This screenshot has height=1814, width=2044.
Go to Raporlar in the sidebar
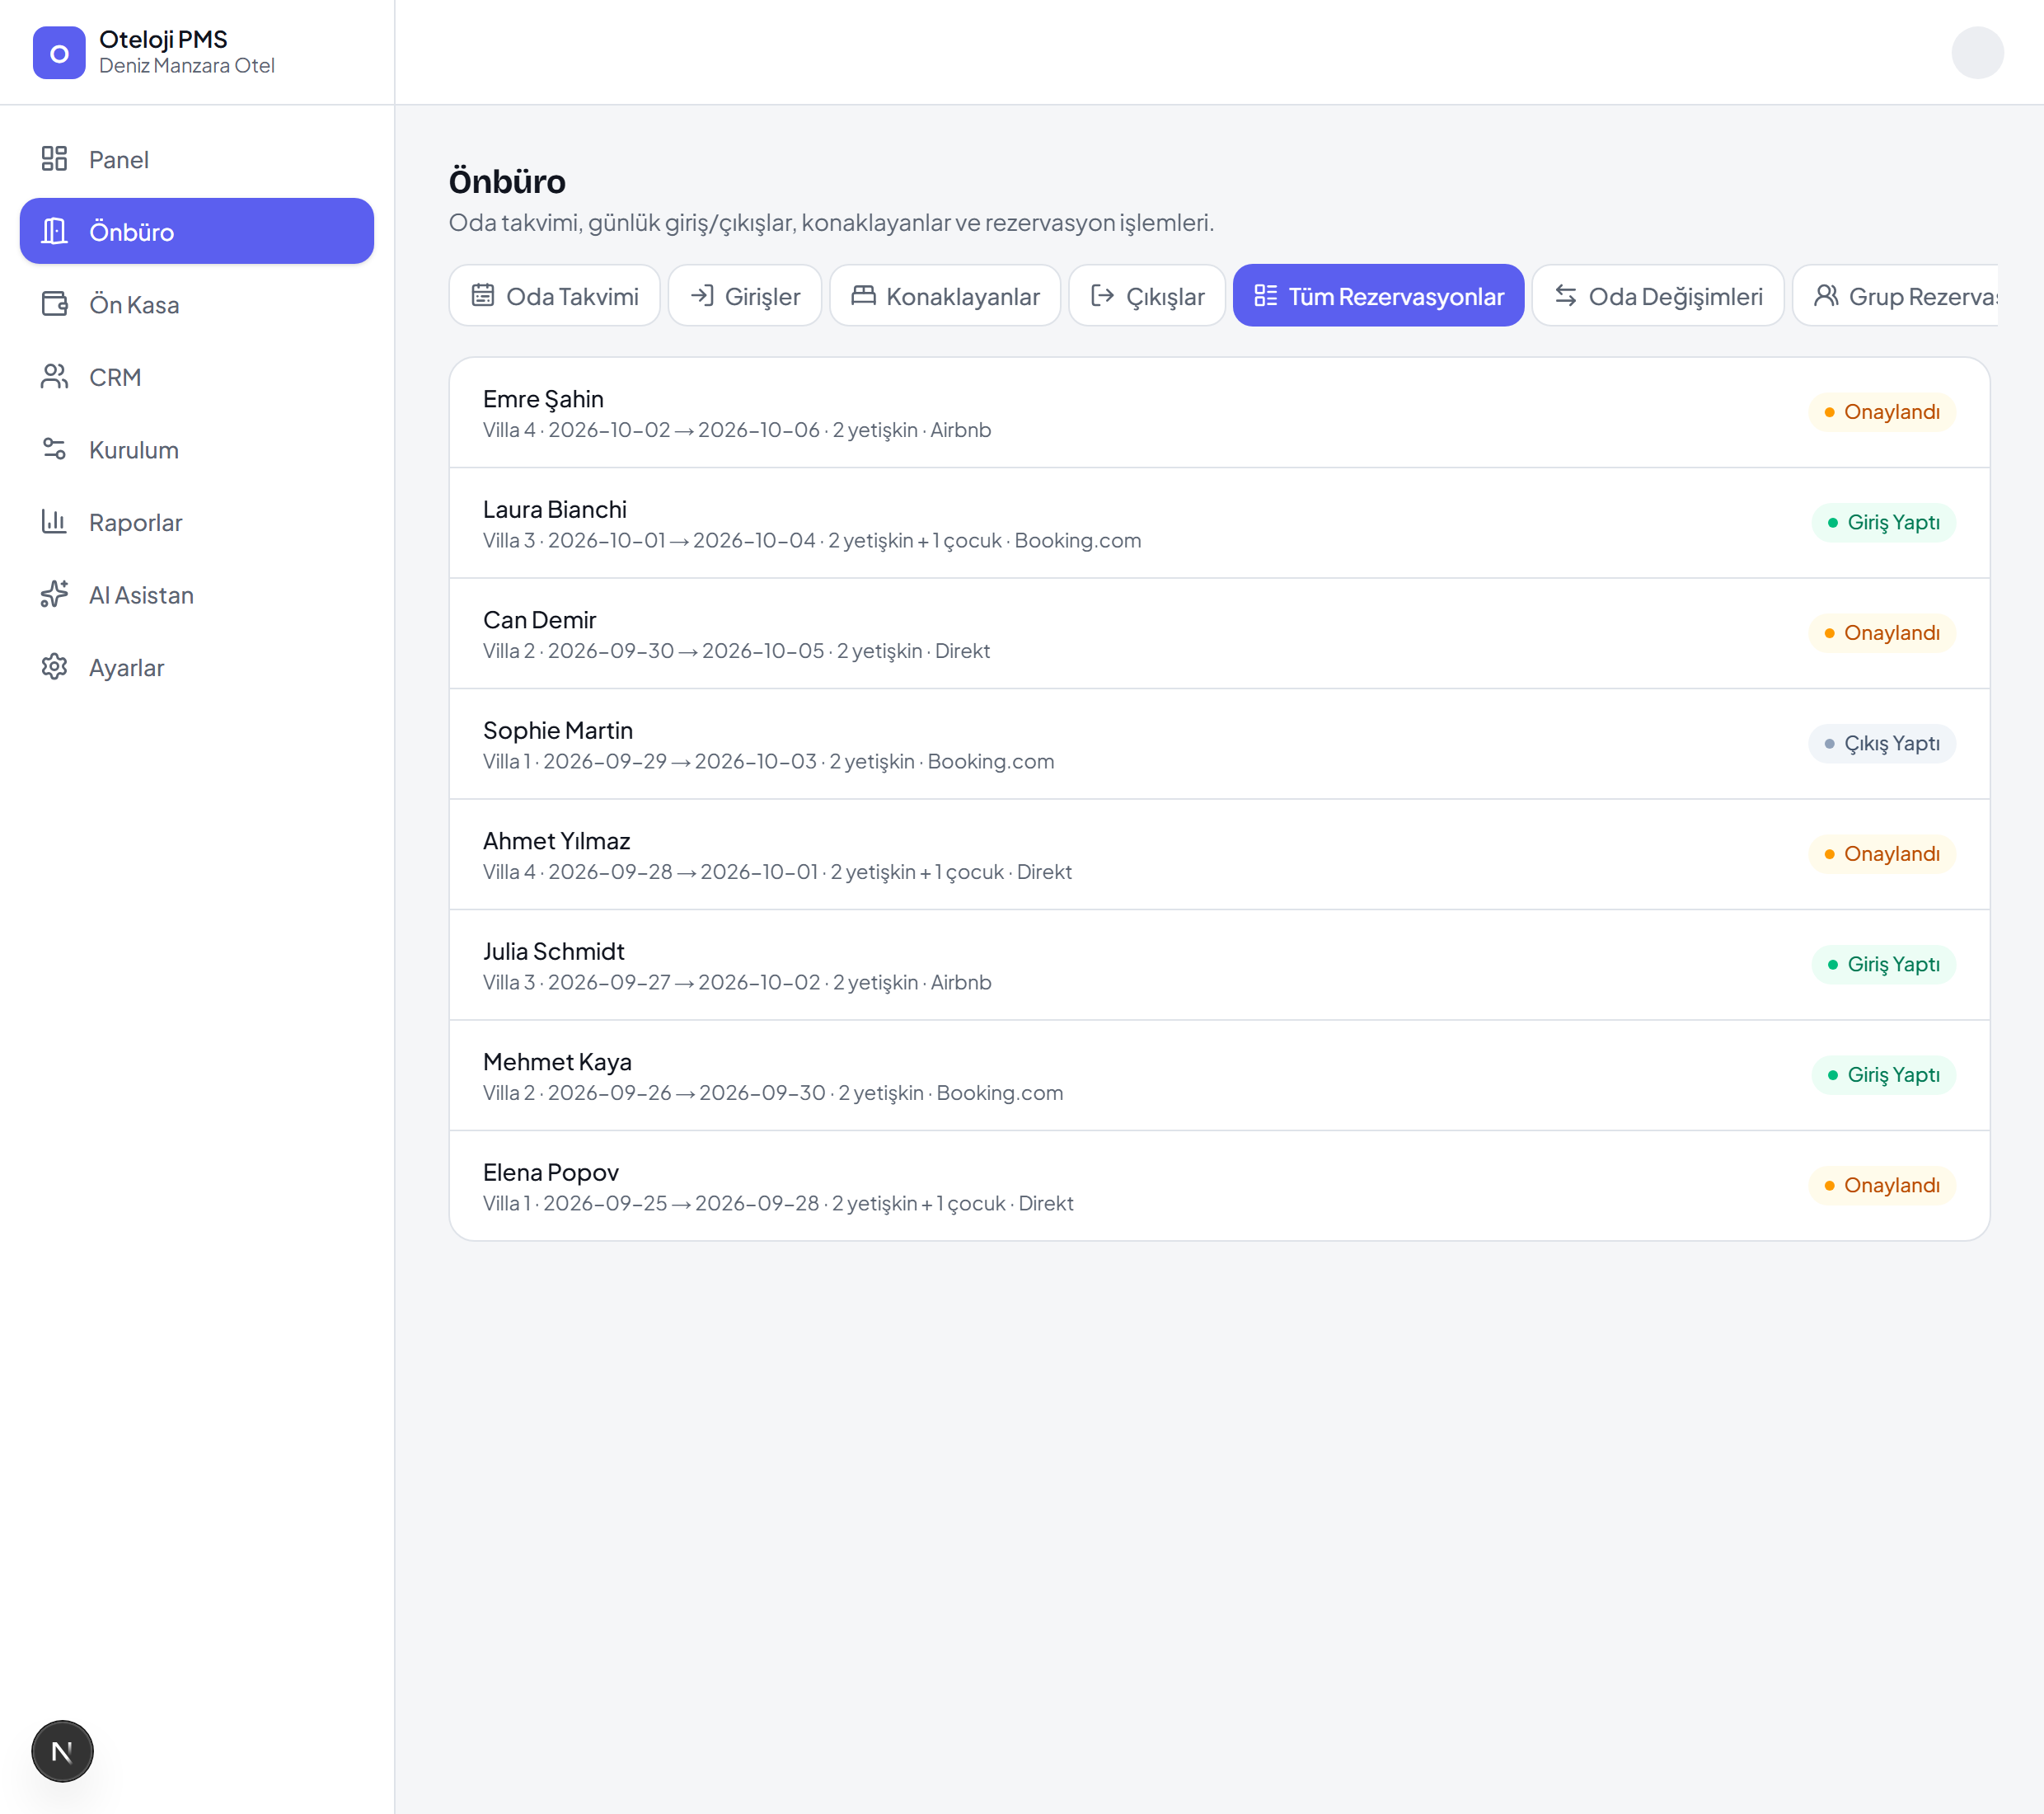click(197, 522)
